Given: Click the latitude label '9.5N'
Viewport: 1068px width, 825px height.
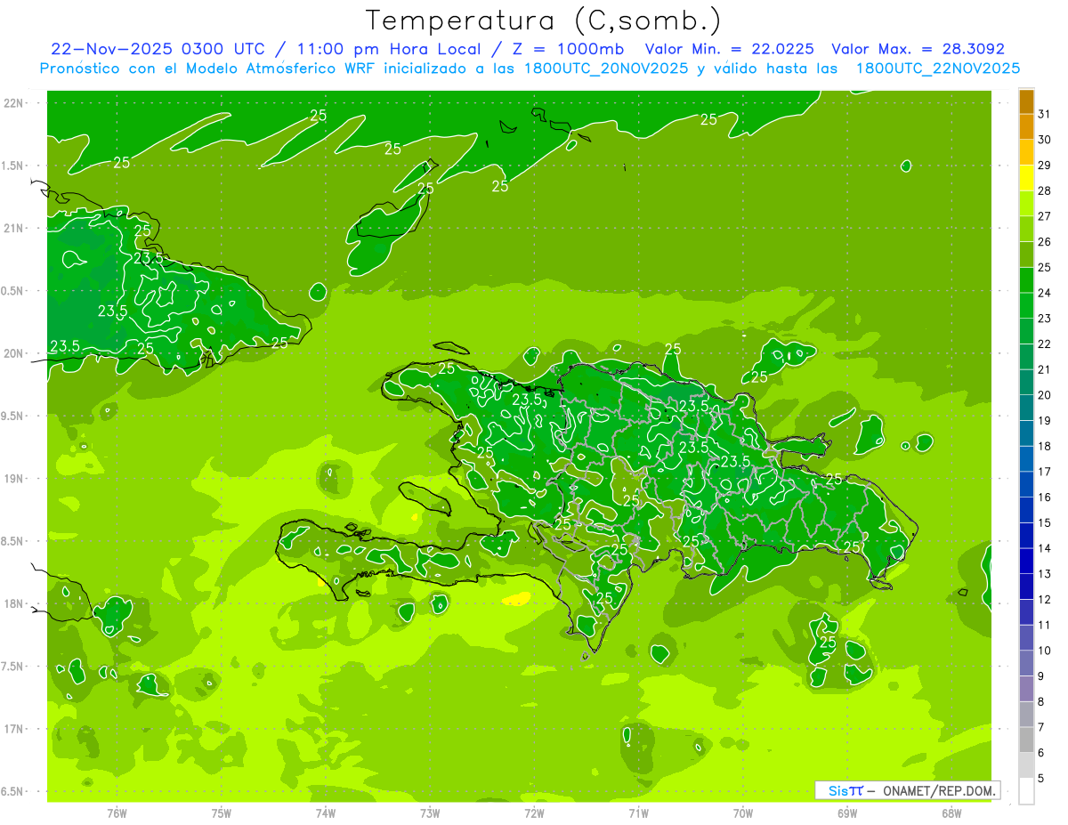Looking at the screenshot, I should 12,416.
